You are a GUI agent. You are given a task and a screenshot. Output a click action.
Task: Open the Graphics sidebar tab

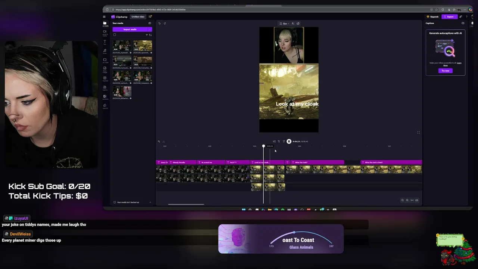tap(105, 88)
